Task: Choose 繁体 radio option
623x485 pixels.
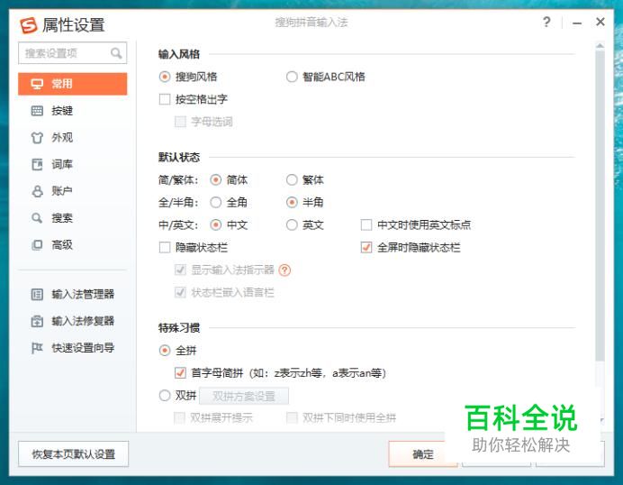Action: [292, 179]
